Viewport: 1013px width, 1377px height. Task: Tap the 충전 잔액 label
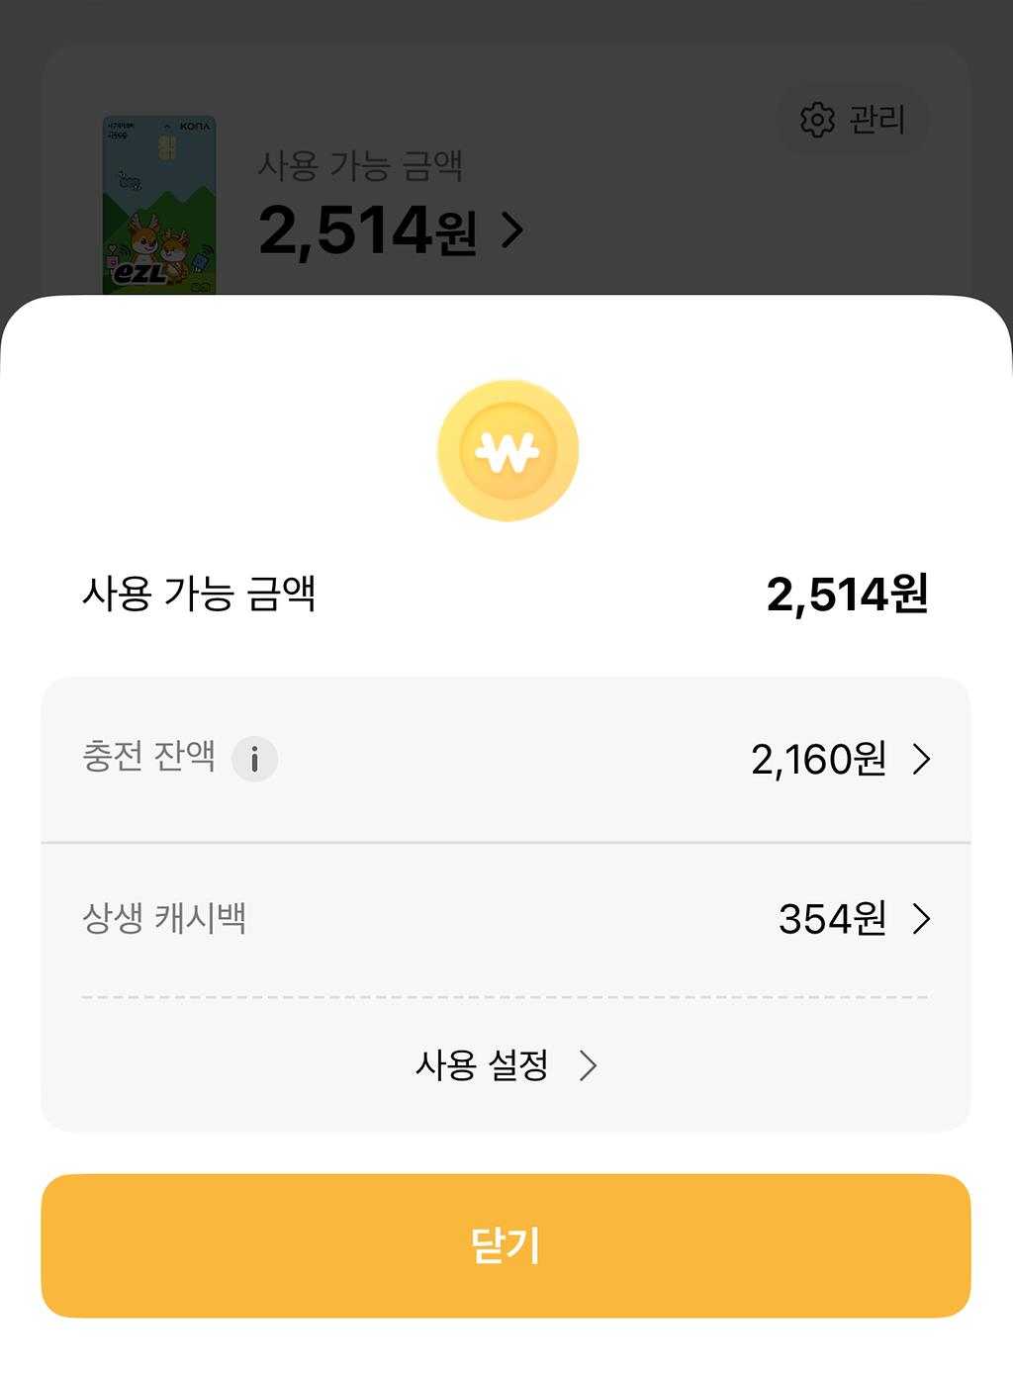(148, 757)
